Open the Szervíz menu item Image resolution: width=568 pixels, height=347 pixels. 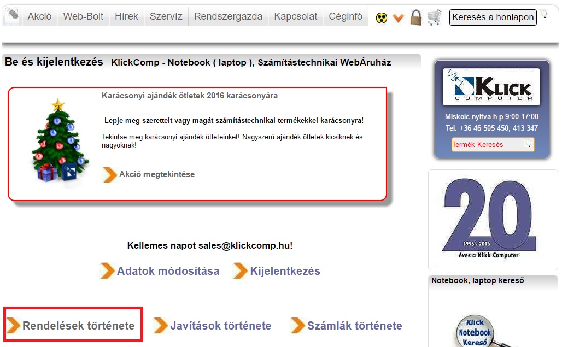tap(166, 16)
